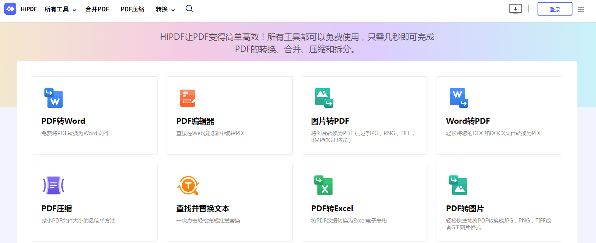The image size is (596, 243).
Task: Expand the 所有工具 dropdown menu
Action: coord(60,9)
